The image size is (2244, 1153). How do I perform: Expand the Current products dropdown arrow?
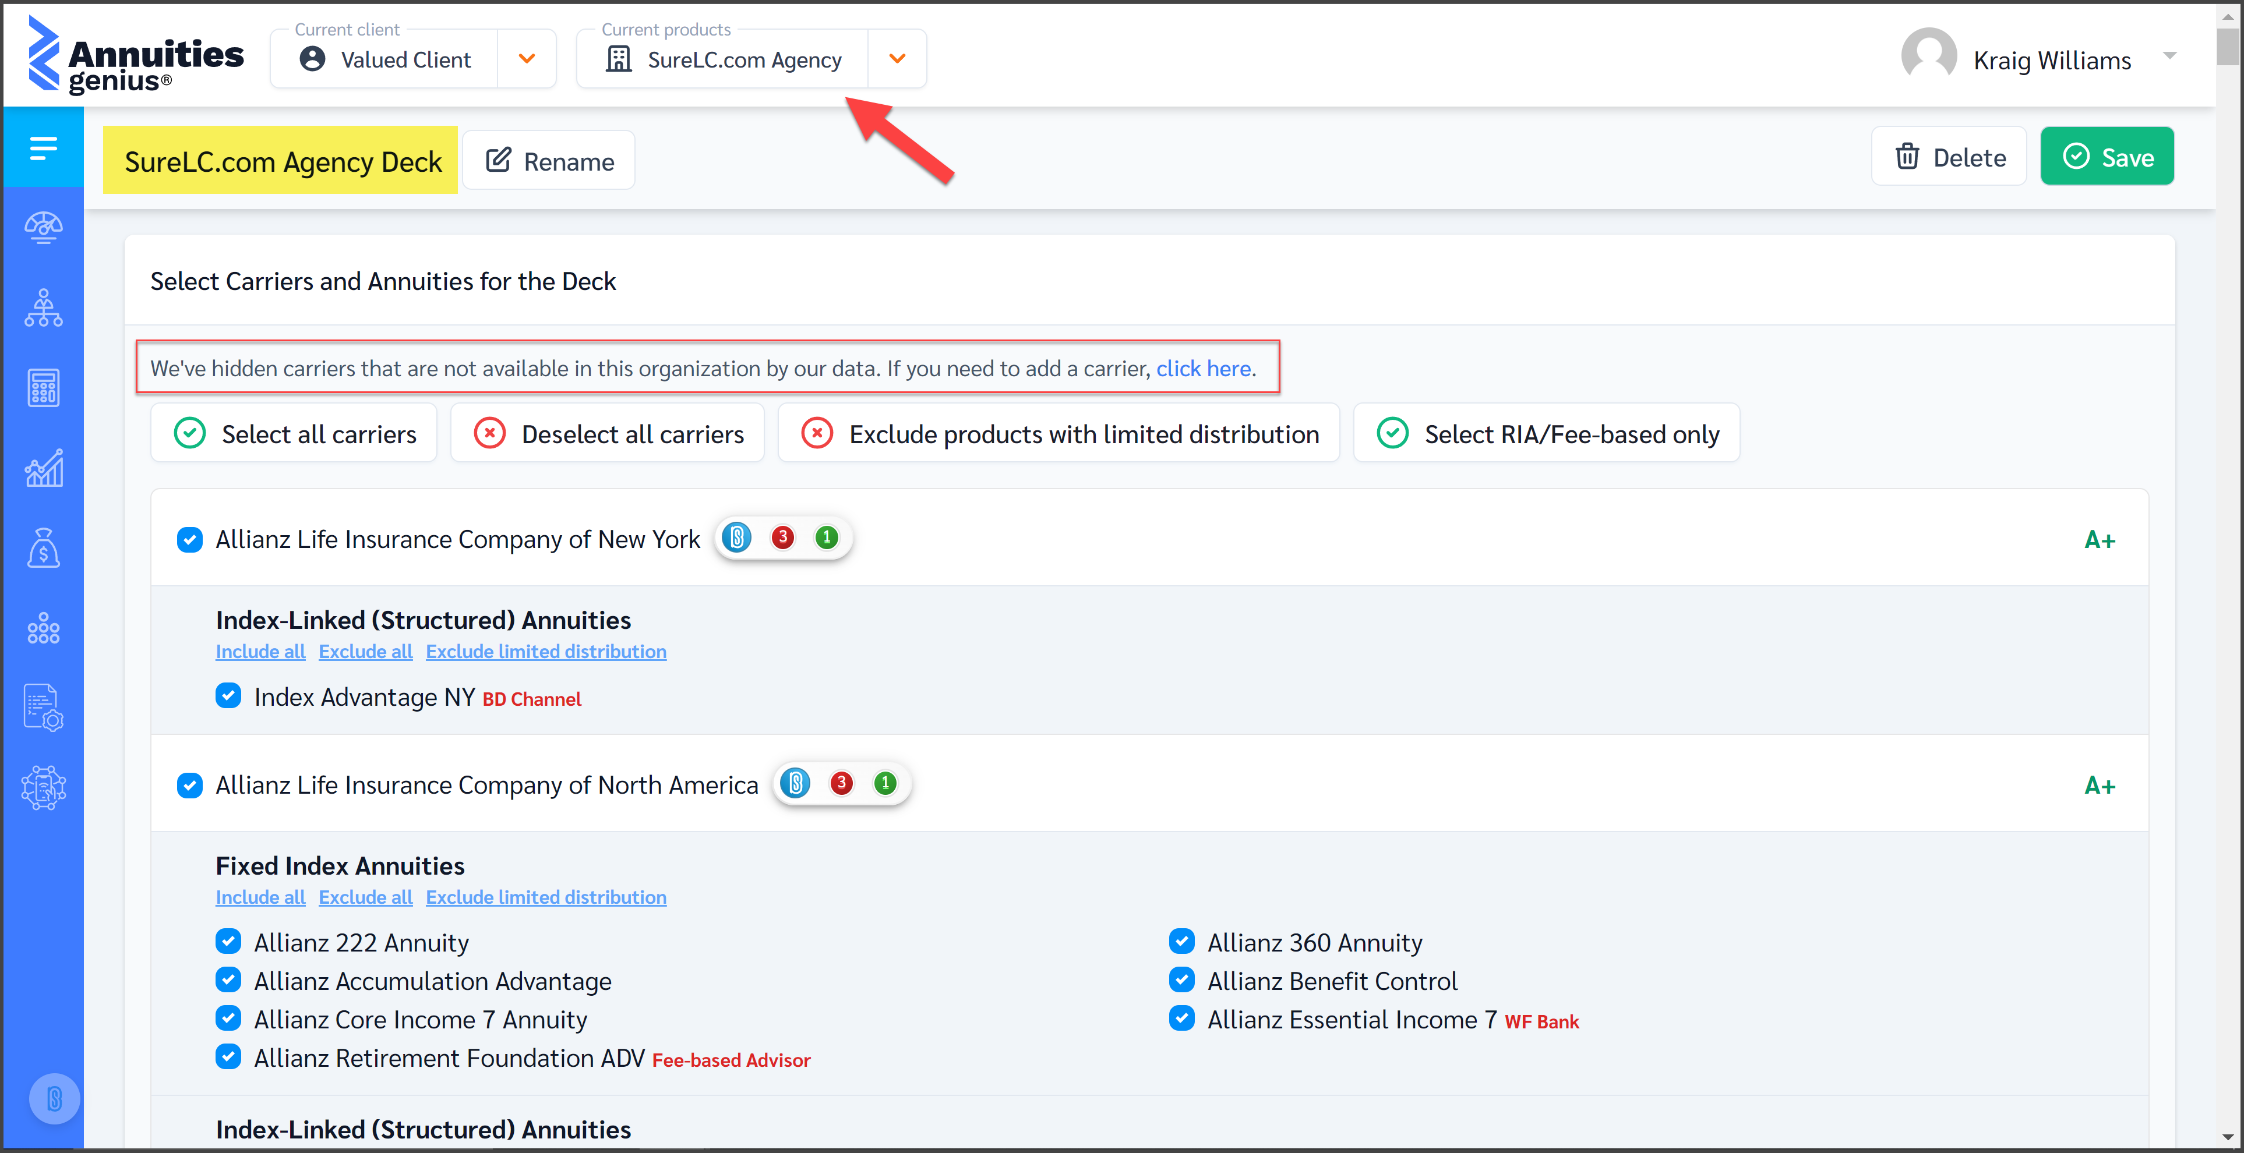(897, 59)
